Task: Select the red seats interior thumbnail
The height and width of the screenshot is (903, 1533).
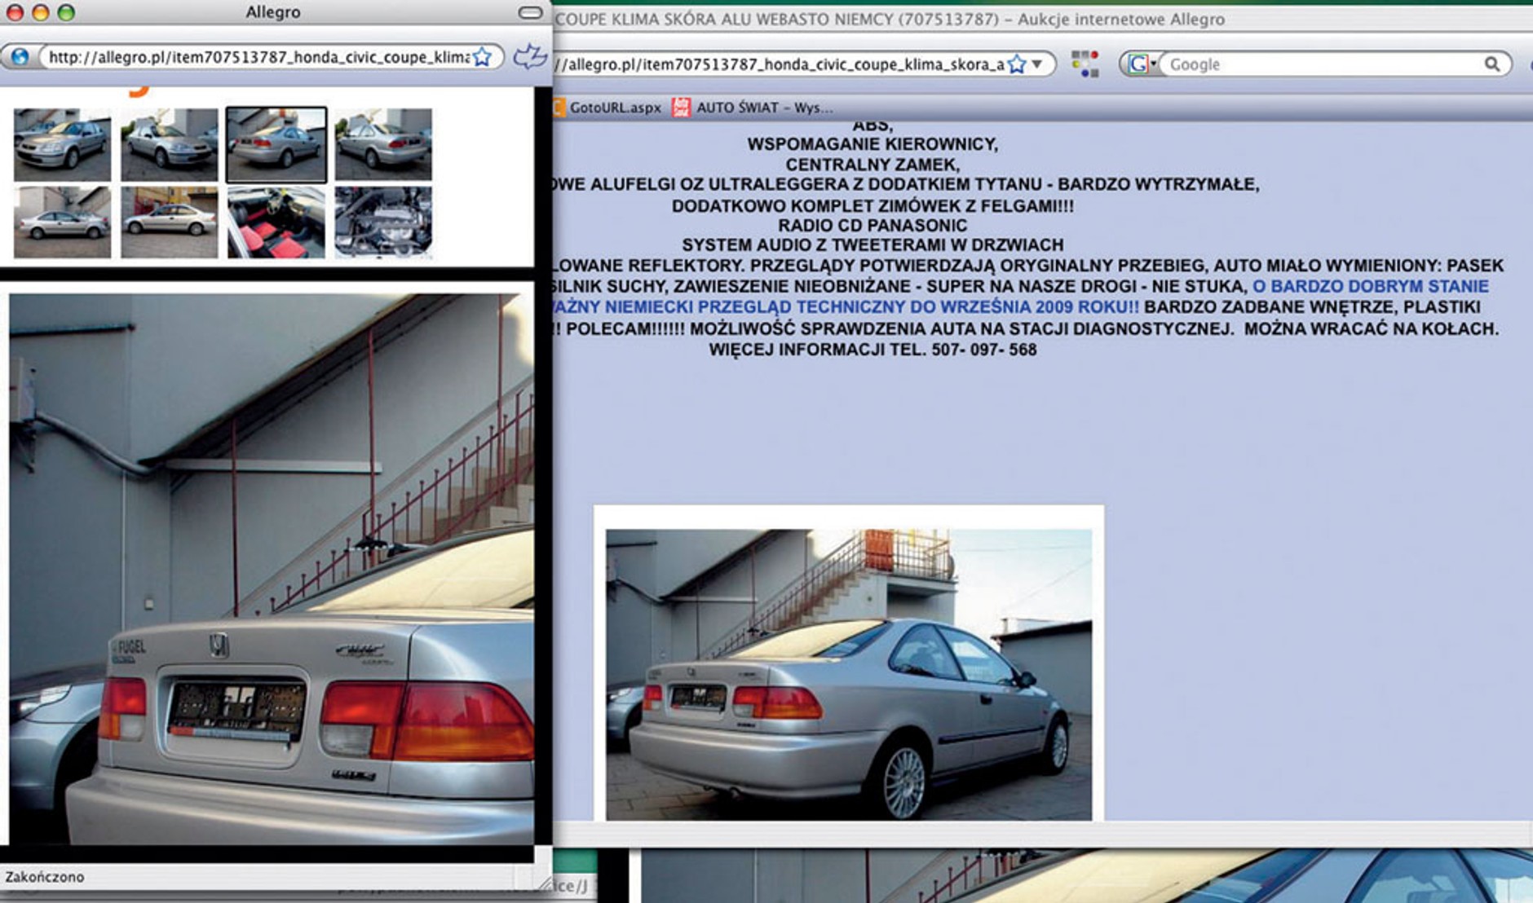Action: point(276,222)
